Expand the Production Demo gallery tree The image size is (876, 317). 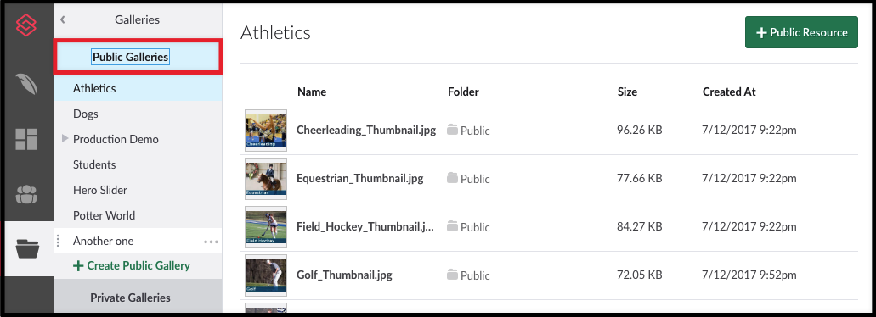[65, 139]
